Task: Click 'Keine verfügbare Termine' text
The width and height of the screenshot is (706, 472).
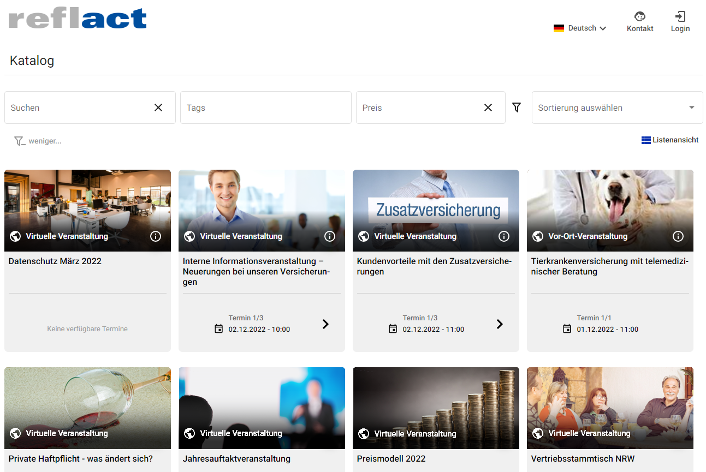Action: 87,329
